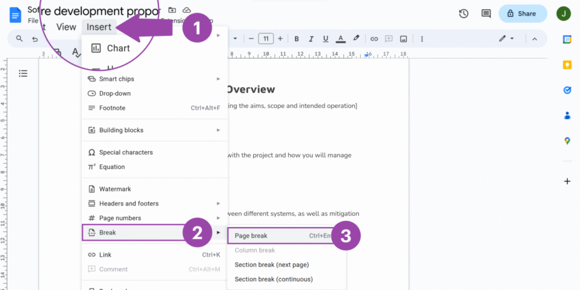This screenshot has width=580, height=290.
Task: Open the comments panel icon
Action: (x=485, y=14)
